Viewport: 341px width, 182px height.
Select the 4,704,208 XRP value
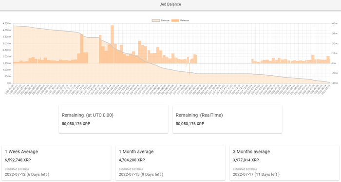(132, 160)
